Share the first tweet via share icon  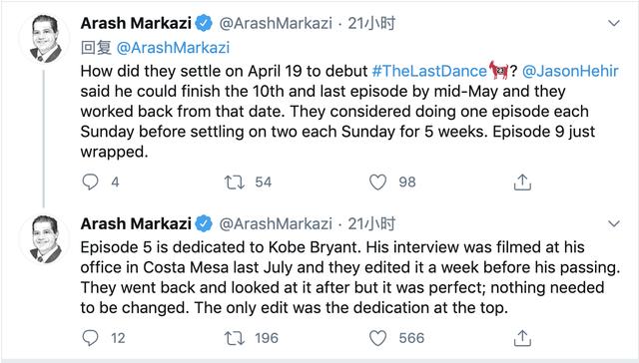click(522, 181)
